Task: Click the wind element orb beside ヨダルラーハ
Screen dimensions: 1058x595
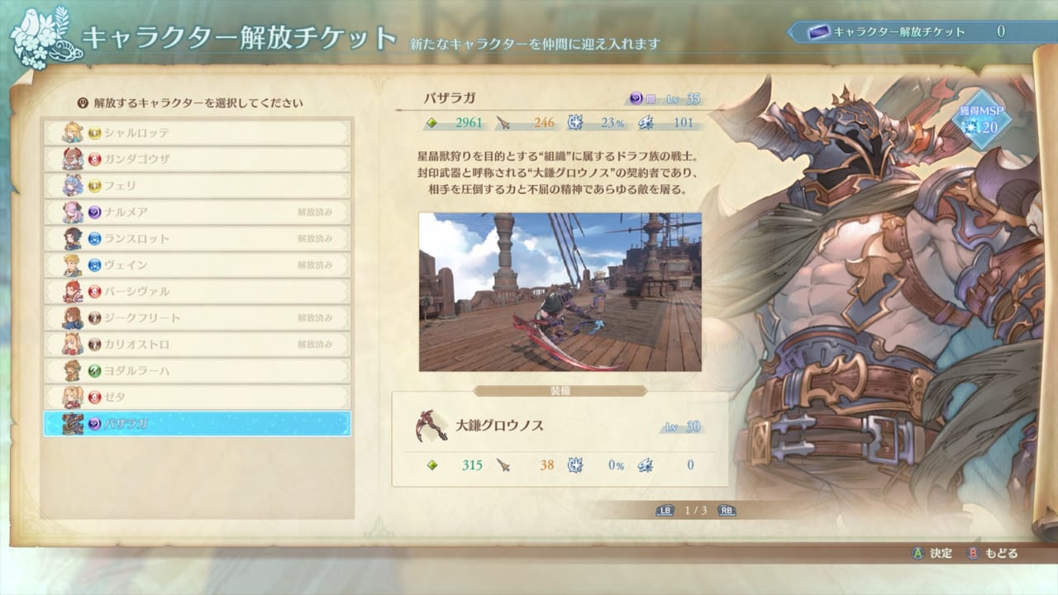Action: pyautogui.click(x=94, y=371)
